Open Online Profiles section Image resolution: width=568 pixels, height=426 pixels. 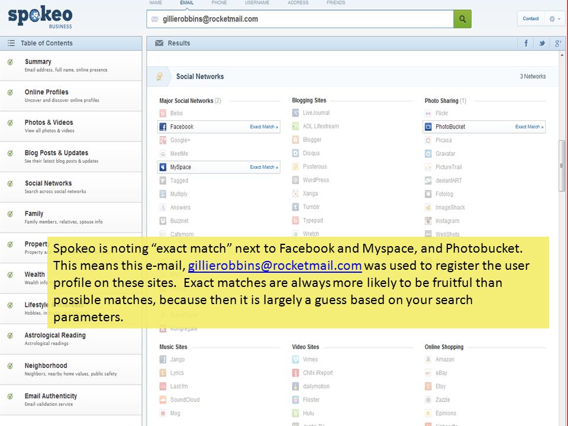pos(71,96)
